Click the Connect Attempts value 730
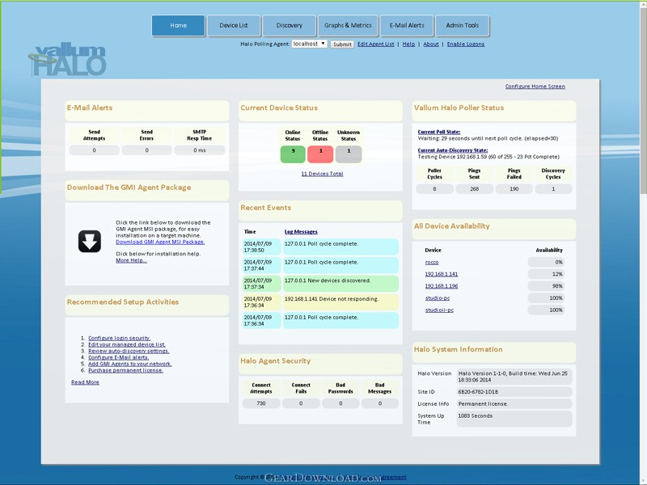647x485 pixels. pos(261,403)
